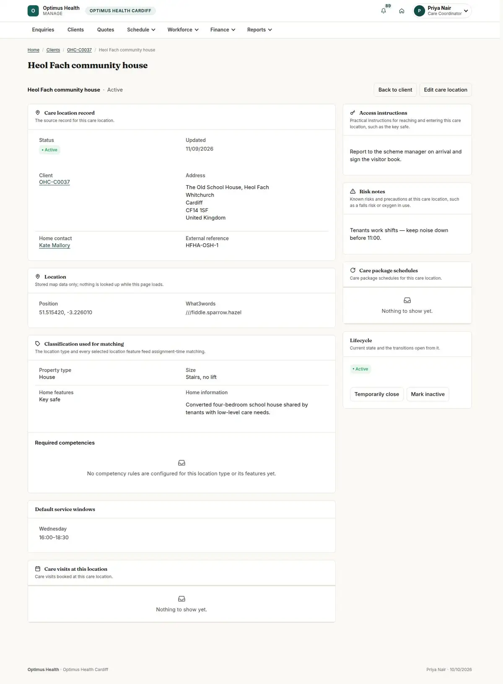Click the postcode CF14 1SF
503x684 pixels.
click(x=197, y=210)
